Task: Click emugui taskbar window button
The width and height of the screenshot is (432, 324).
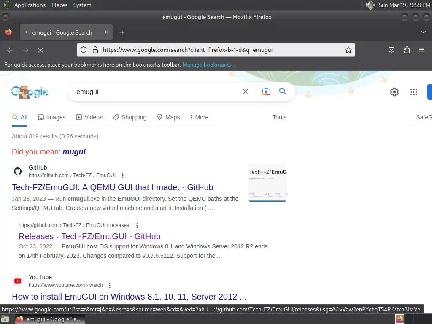Action: pos(50,319)
